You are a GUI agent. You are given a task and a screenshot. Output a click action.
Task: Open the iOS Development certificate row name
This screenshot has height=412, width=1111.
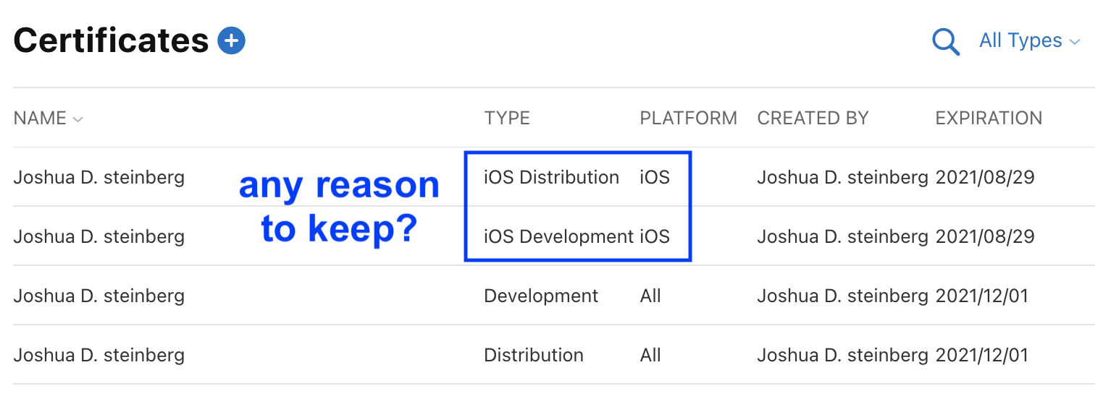click(98, 236)
